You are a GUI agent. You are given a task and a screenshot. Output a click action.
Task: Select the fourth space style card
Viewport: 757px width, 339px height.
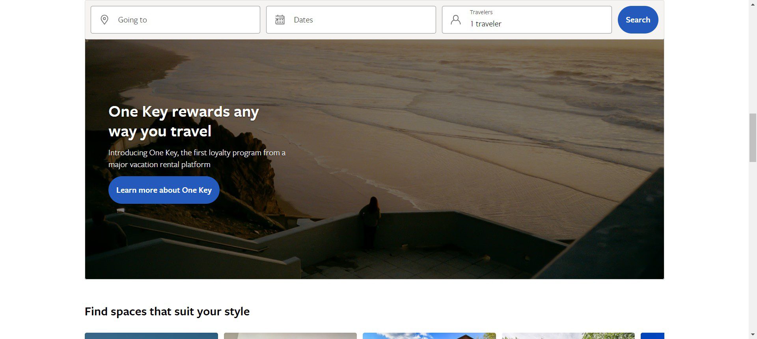[x=568, y=335]
